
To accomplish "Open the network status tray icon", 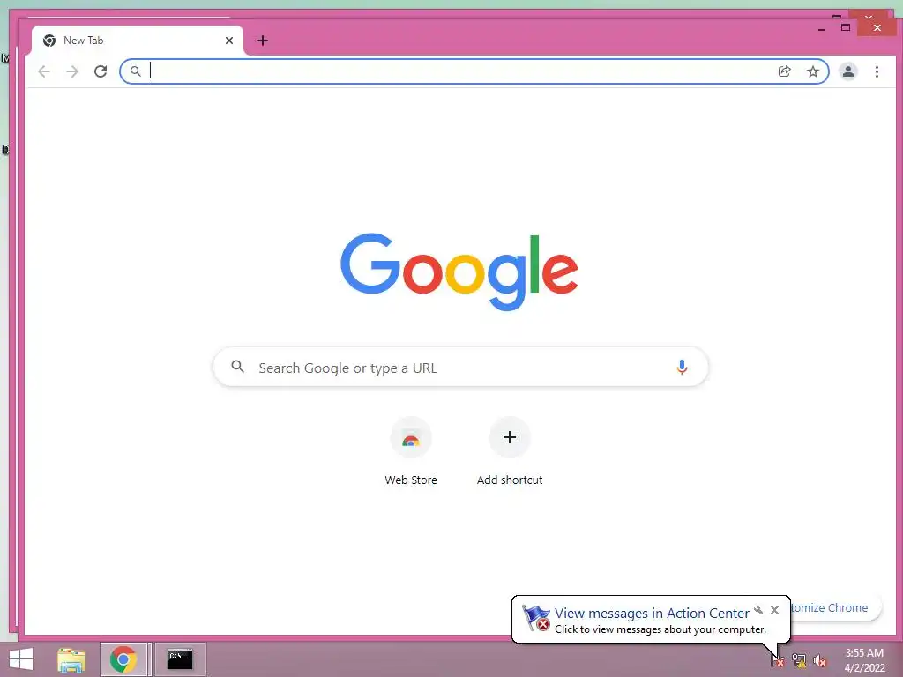I will point(799,660).
